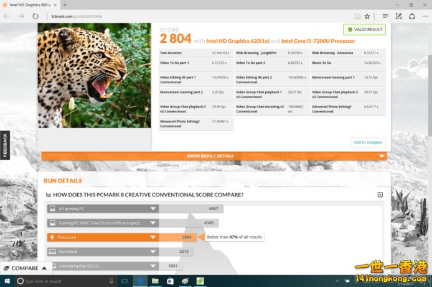The width and height of the screenshot is (432, 287).
Task: Click Web Browsing - Amazonia label
Action: coord(332,53)
